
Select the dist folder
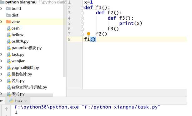coord(15,15)
